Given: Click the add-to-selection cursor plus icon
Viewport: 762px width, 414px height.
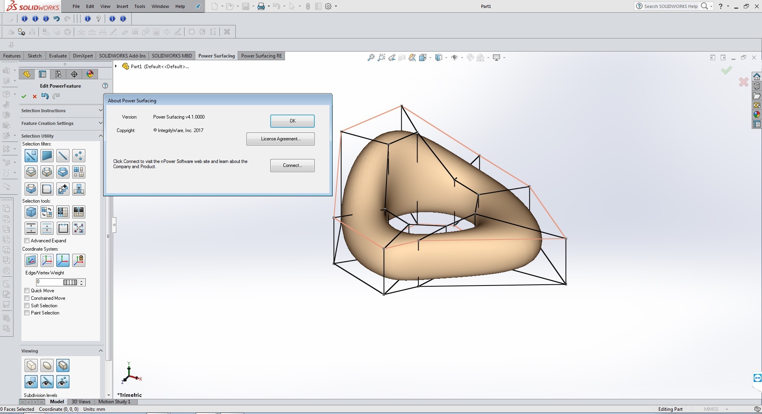Looking at the screenshot, I should (63, 189).
